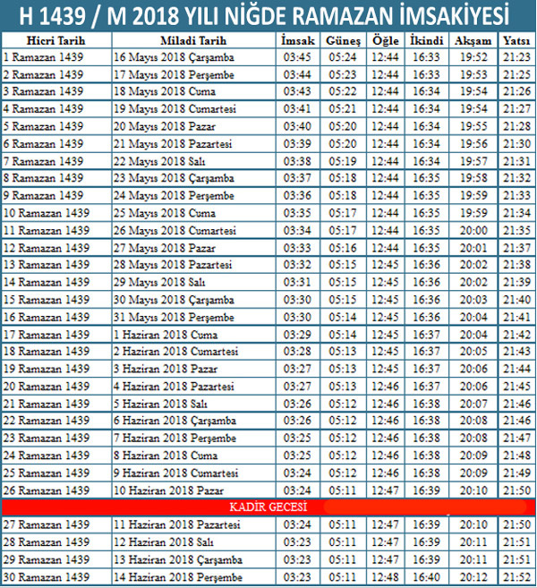
Task: Click the Niğde Ramazan İmsakiyesi title
Action: point(268,16)
